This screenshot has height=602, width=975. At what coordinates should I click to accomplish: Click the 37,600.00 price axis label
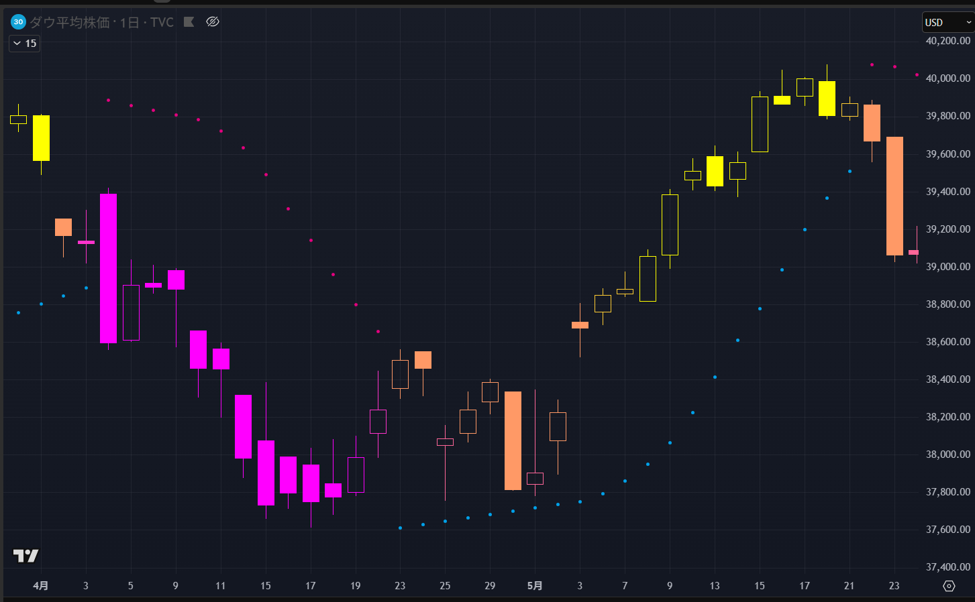pyautogui.click(x=948, y=530)
